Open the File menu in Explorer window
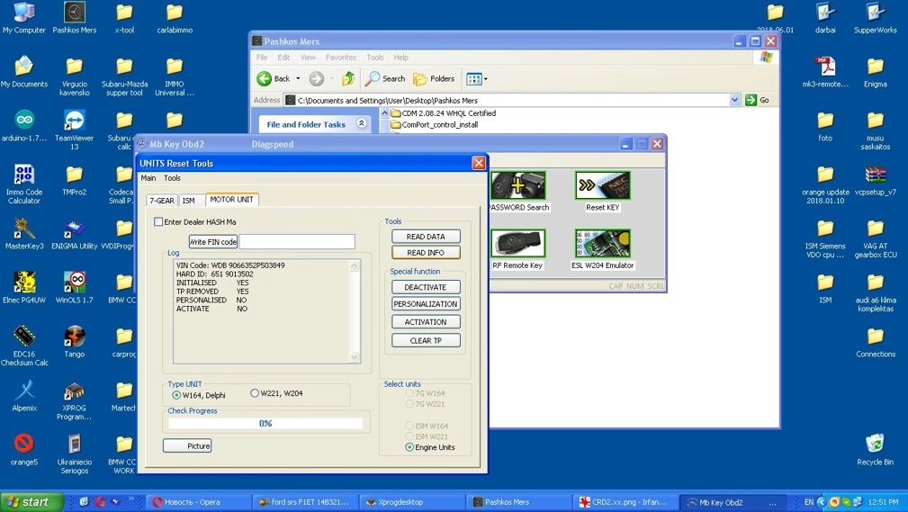Screen dimensions: 908x512 click(262, 58)
